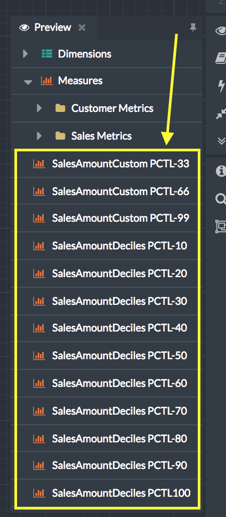Expand the Customer Metrics folder
Screen dimensions: 226x517
point(39,108)
